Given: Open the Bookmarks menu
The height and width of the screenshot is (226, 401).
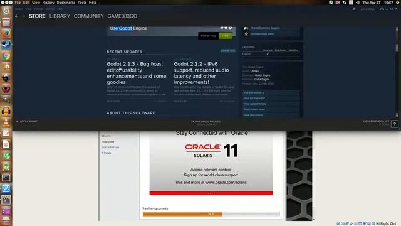Looking at the screenshot, I should [x=66, y=3].
